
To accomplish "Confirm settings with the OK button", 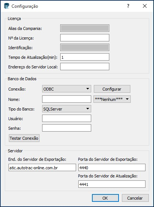I will tap(105, 198).
